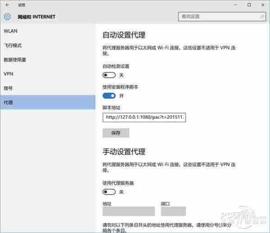Go to VPN settings
This screenshot has height=233, width=270.
(x=8, y=74)
